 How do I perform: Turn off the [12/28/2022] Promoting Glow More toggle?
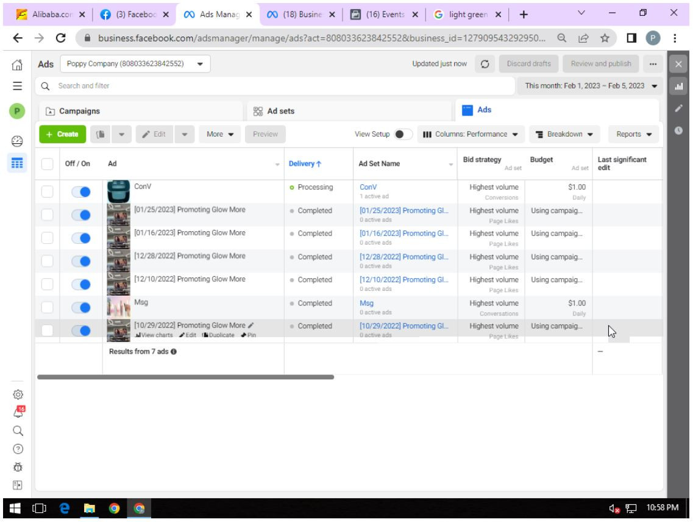click(x=81, y=261)
